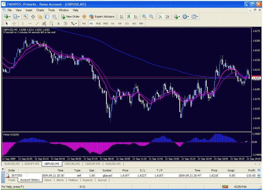The image size is (263, 190).
Task: Open the Window menu
Action: click(64, 10)
